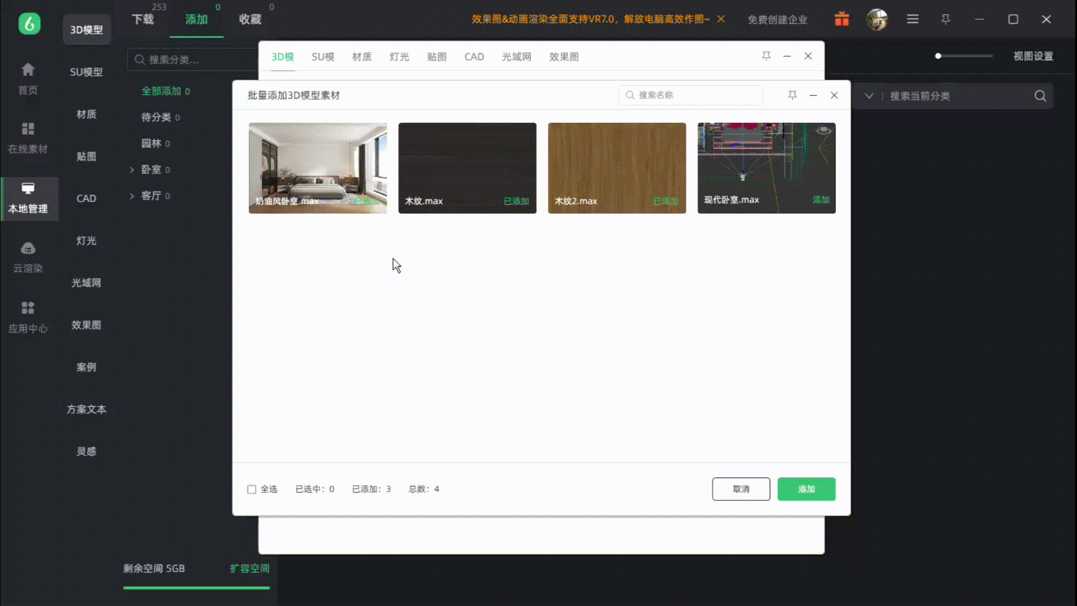Focus the 搜索名称 search field

point(691,95)
